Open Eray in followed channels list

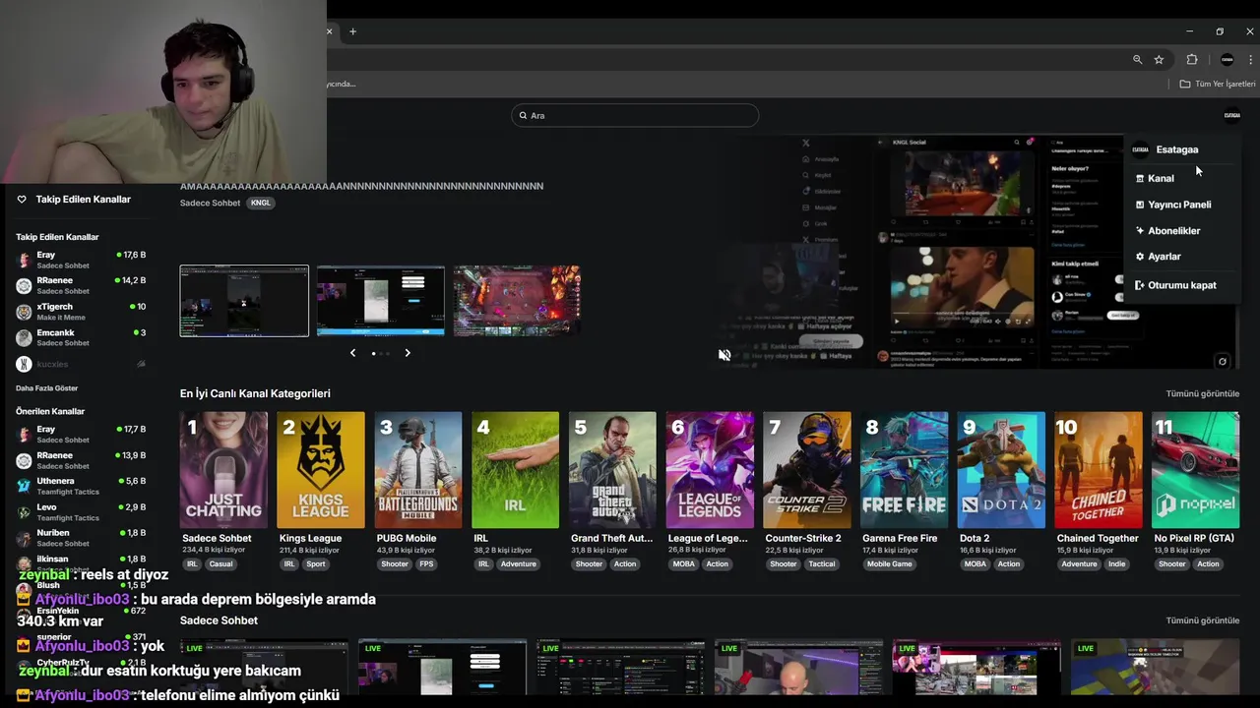[81, 260]
